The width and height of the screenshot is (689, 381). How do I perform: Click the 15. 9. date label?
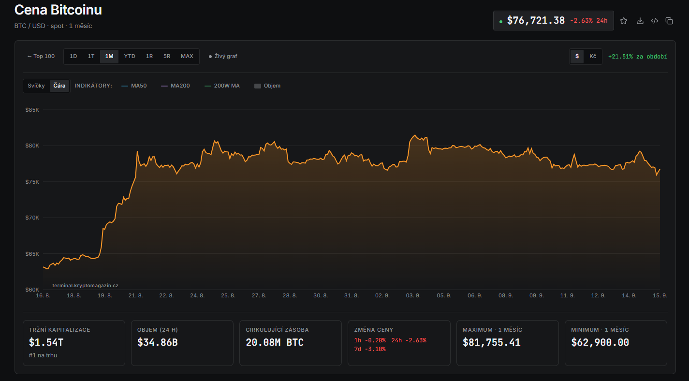coord(660,295)
